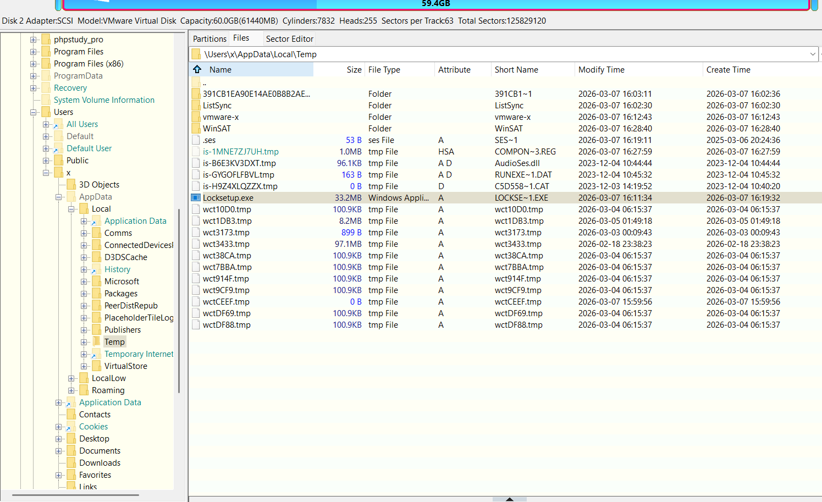Collapse the Users tree node
Viewport: 822px width, 502px height.
click(x=33, y=112)
